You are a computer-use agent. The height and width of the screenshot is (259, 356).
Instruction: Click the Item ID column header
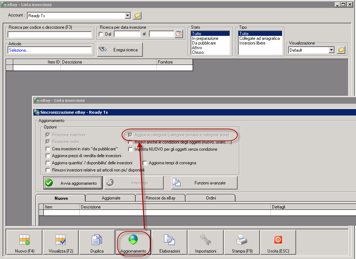pyautogui.click(x=37, y=62)
